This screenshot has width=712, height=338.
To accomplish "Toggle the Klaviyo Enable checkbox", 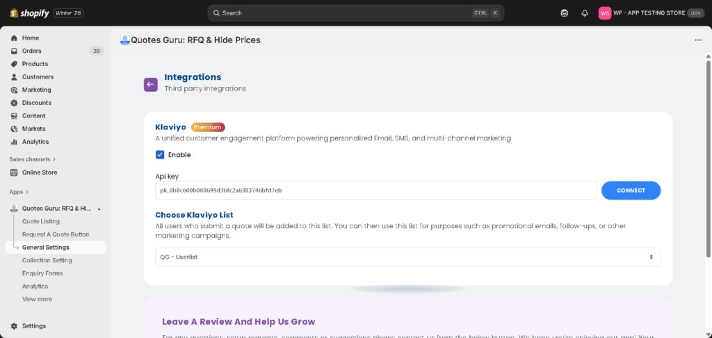I will tap(160, 154).
